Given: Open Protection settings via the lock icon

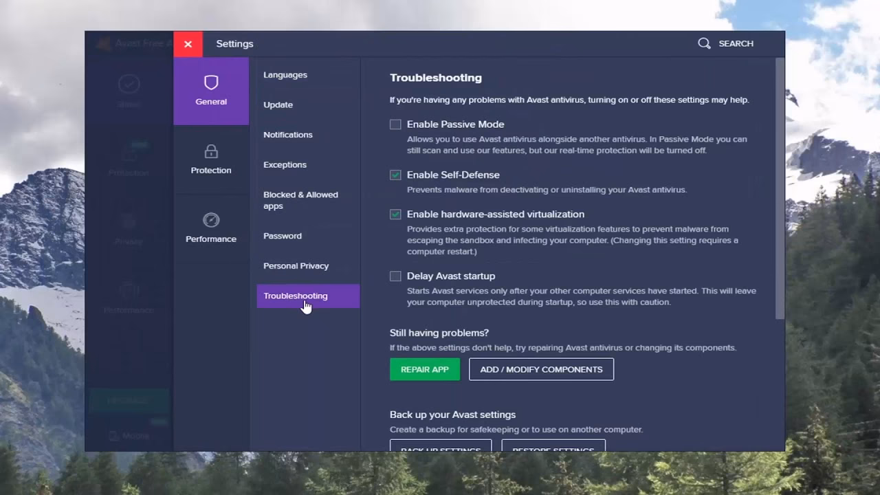Looking at the screenshot, I should pyautogui.click(x=210, y=152).
